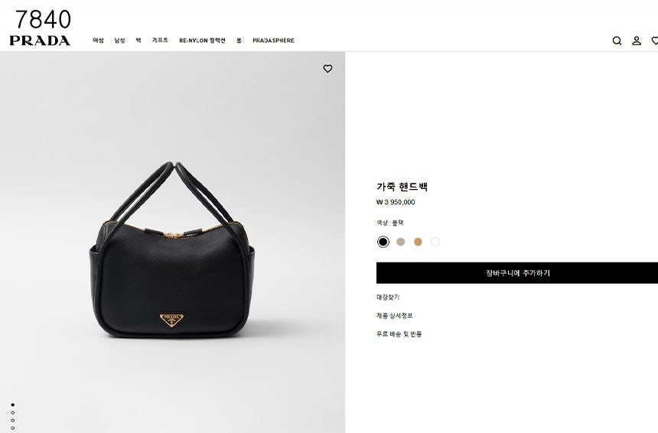Select the black color swatch

(x=383, y=242)
